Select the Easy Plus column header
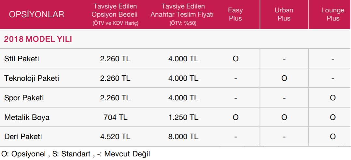Viewport: 351px width, 160px height. pos(235,14)
